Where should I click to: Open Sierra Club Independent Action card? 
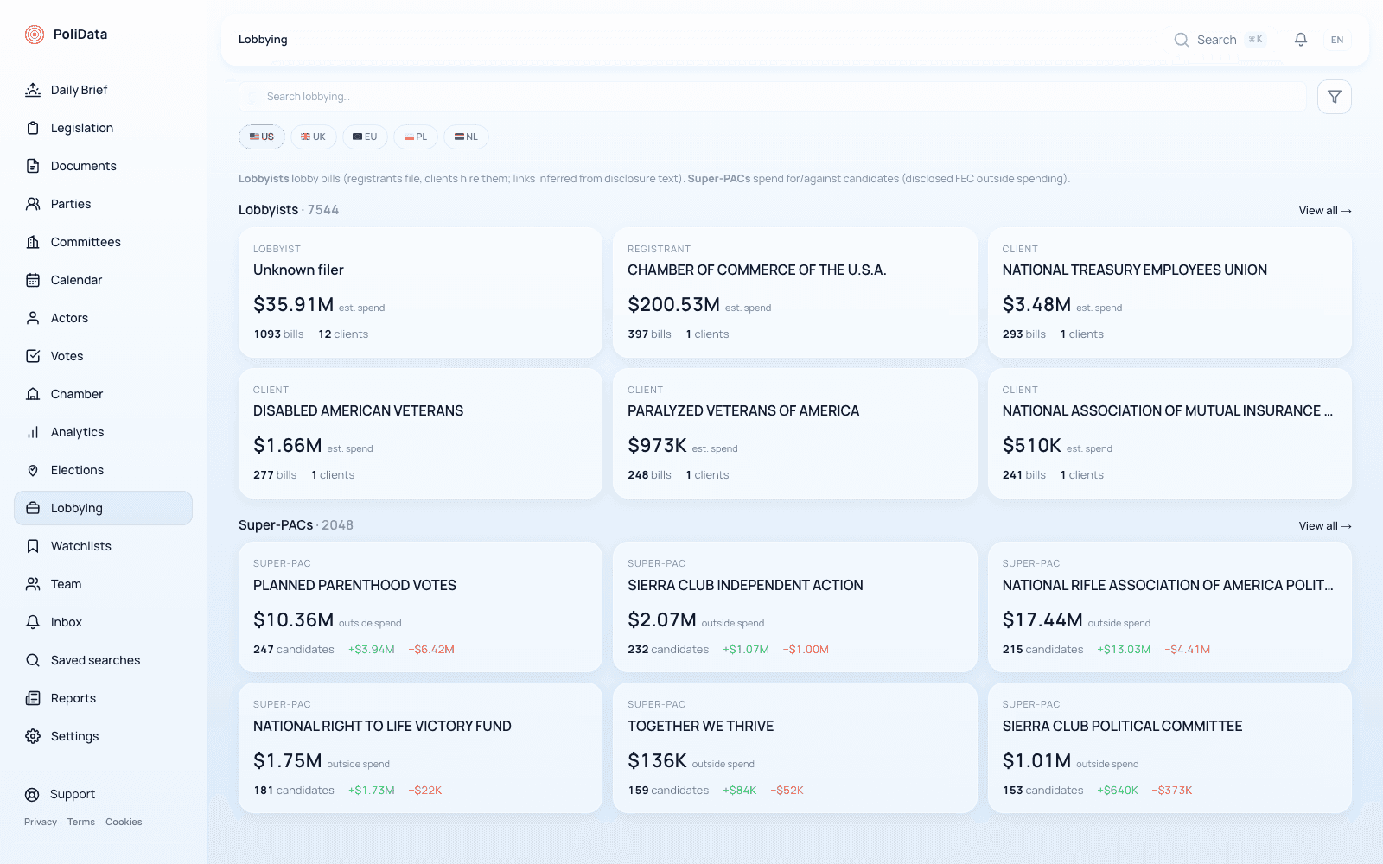pyautogui.click(x=794, y=607)
